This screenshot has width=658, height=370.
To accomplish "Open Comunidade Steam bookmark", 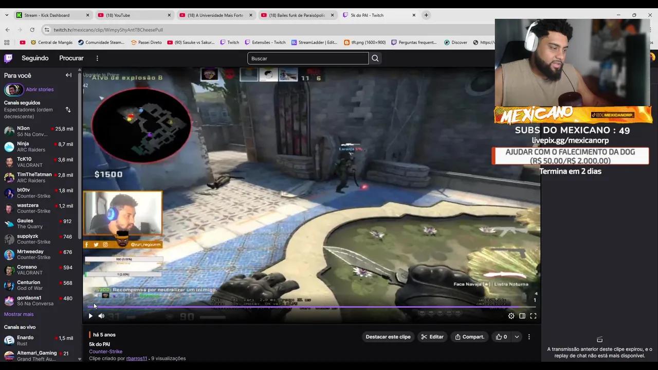I will (x=101, y=42).
